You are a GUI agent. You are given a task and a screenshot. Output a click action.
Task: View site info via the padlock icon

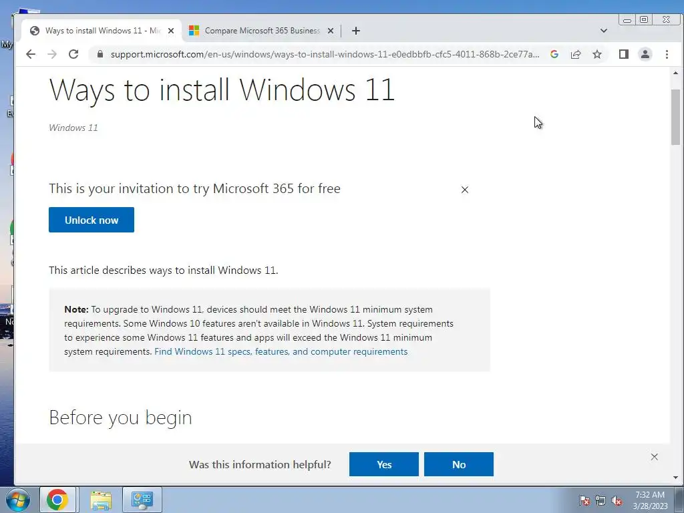[100, 54]
